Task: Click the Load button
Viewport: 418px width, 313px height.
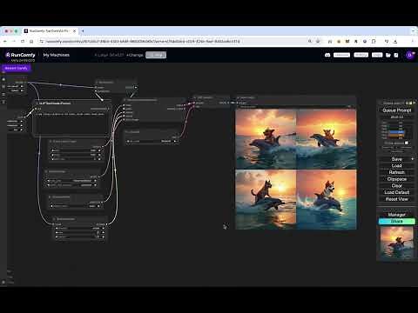Action: pyautogui.click(x=396, y=166)
